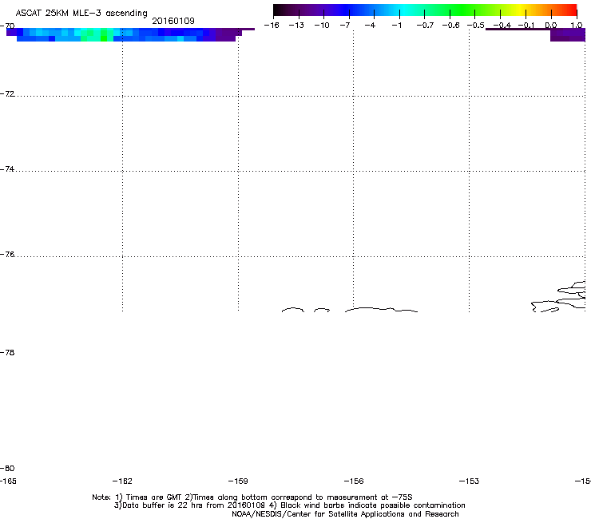The width and height of the screenshot is (591, 519).
Task: Click the -0.6 colorbar label
Action: (450, 26)
